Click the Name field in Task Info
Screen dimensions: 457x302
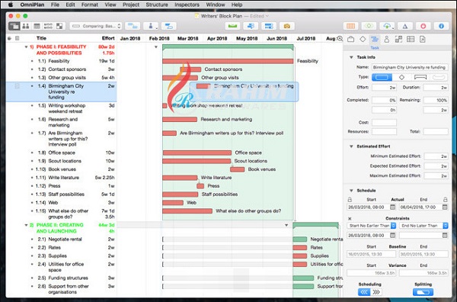click(410, 67)
